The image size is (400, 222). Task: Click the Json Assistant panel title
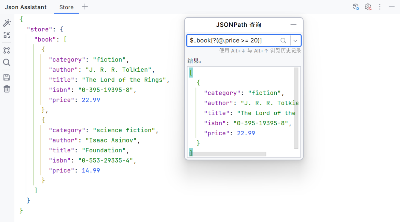(26, 7)
